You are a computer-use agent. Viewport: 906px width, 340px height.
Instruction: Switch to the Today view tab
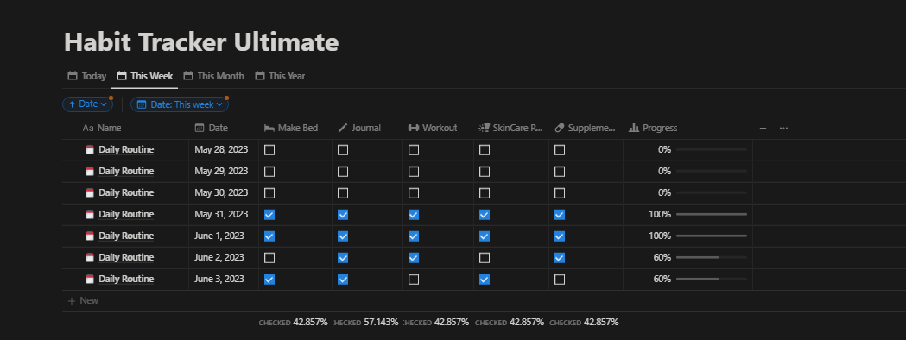(87, 76)
